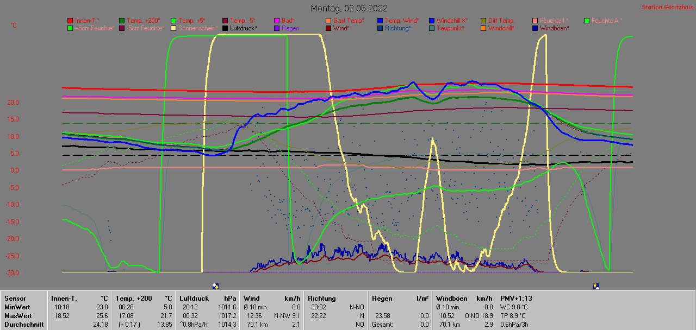696x330 pixels.
Task: Click the '-30.0' axis value
Action: pos(11,273)
